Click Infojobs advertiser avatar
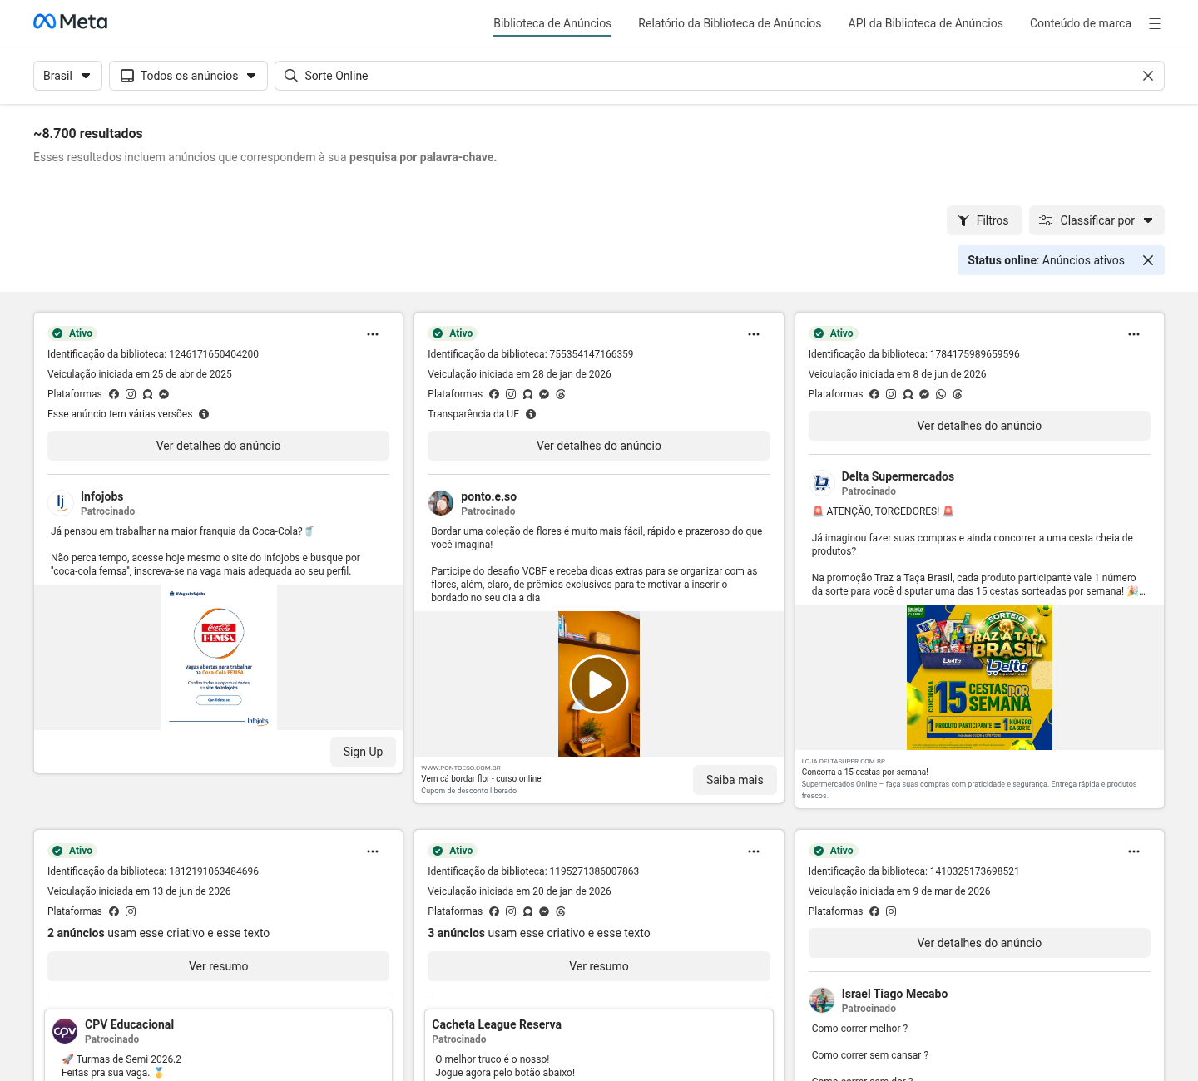 pyautogui.click(x=61, y=503)
